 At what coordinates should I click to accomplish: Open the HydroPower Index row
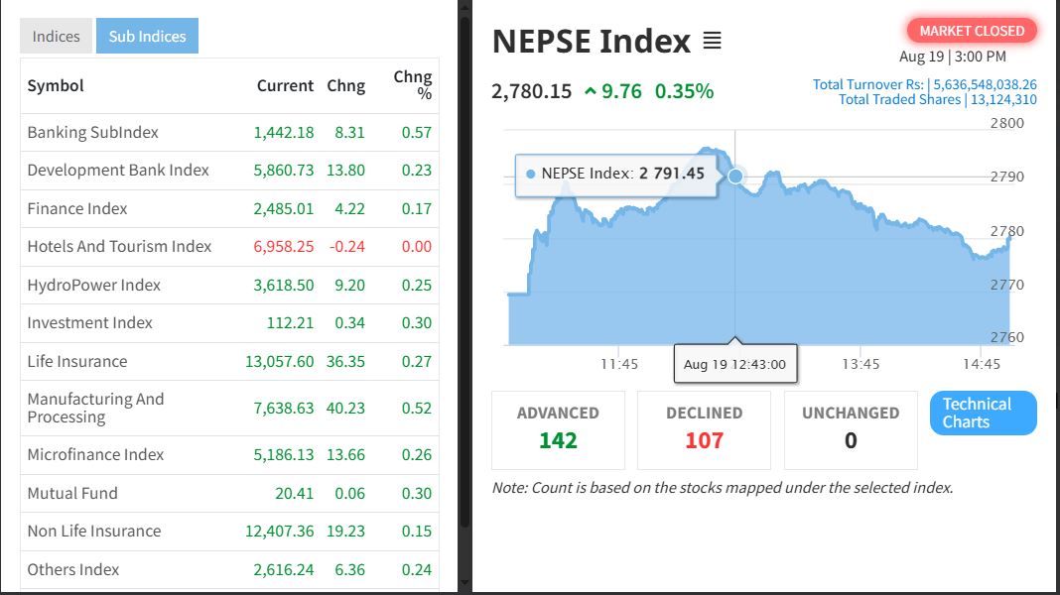tap(94, 286)
